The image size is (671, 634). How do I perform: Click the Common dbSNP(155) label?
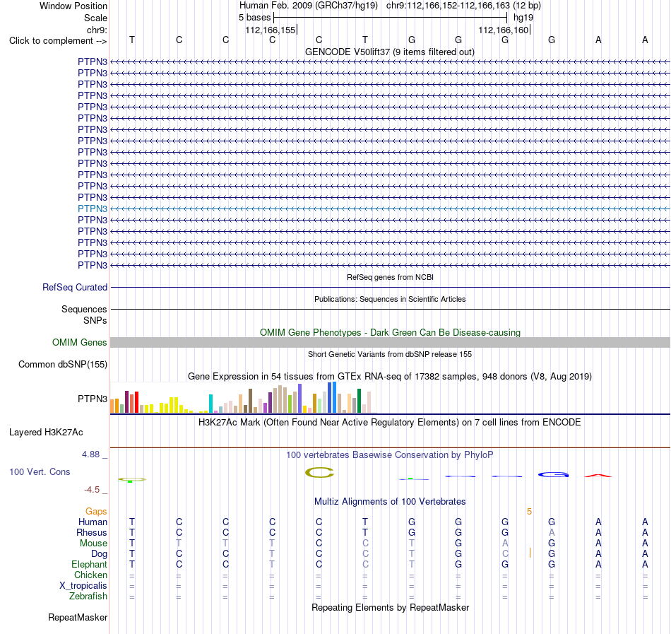(63, 364)
